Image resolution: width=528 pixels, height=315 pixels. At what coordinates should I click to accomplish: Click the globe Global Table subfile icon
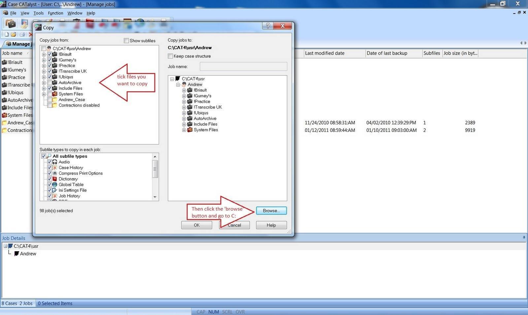[x=55, y=184]
